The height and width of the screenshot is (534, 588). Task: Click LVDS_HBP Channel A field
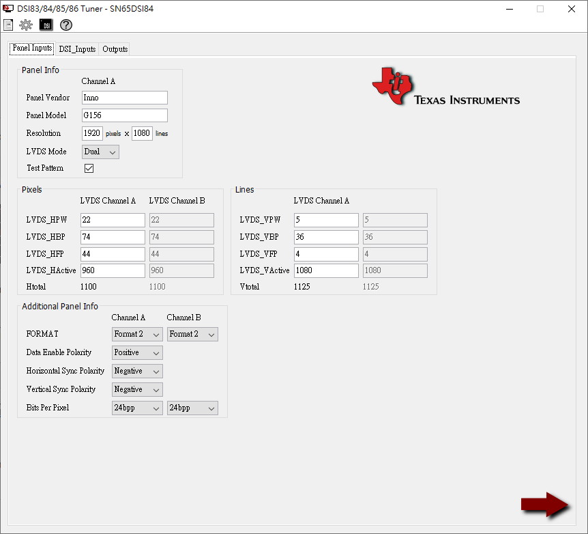[x=113, y=237]
